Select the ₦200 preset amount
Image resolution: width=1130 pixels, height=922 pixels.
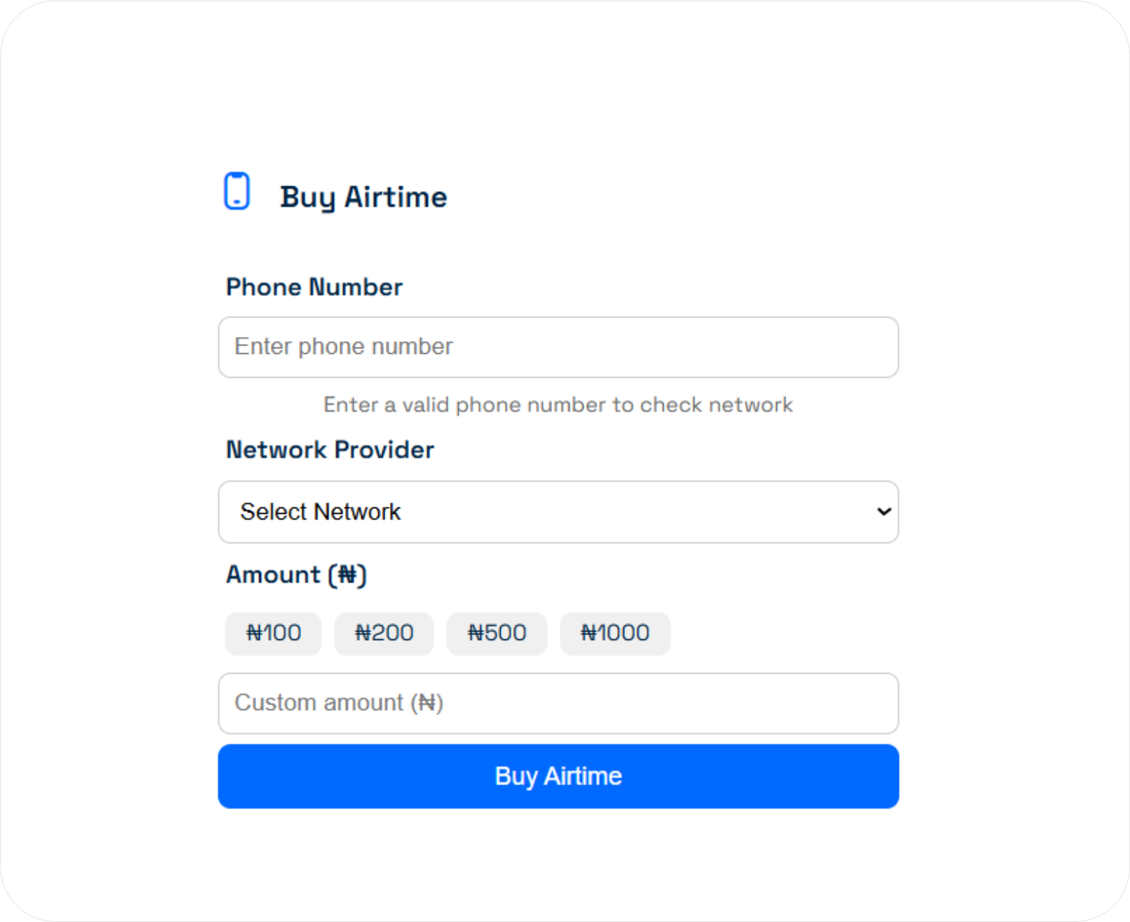click(x=384, y=633)
